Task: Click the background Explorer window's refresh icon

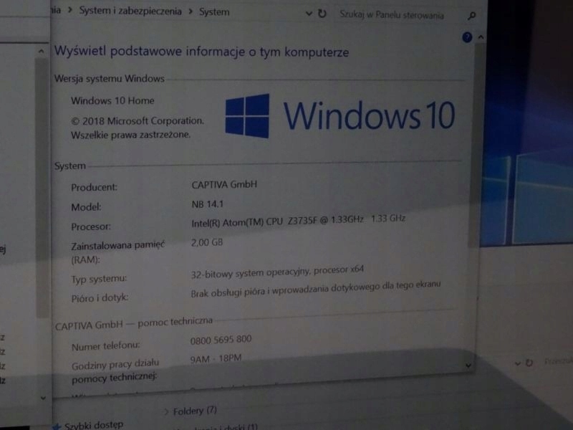Action: pos(529,363)
